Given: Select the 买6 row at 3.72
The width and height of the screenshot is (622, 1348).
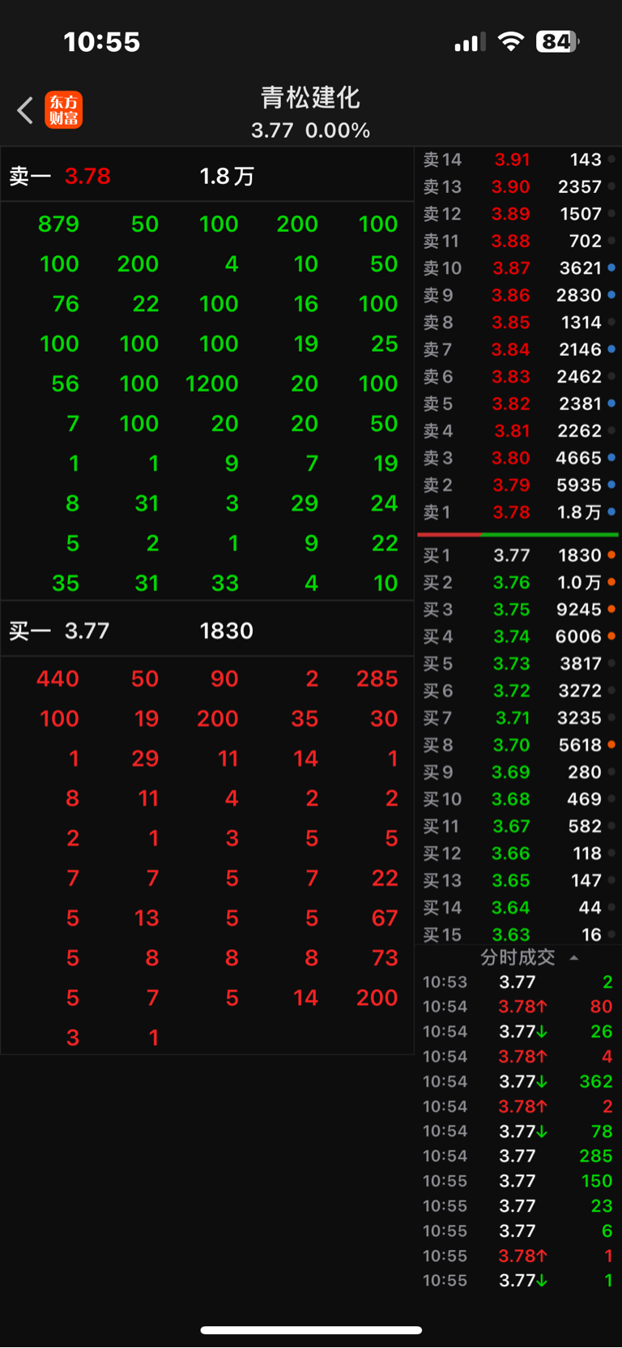Looking at the screenshot, I should pyautogui.click(x=518, y=691).
